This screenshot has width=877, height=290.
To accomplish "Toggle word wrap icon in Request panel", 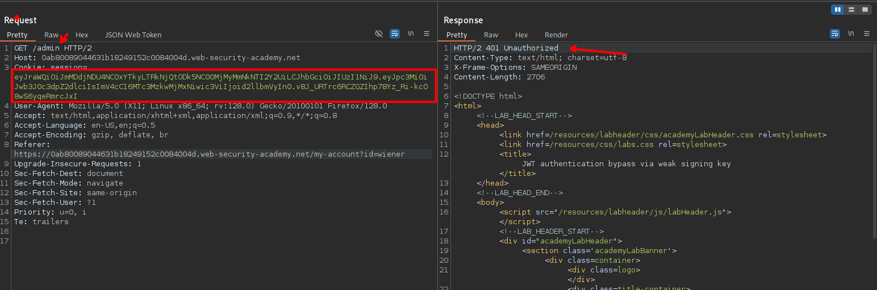I will [395, 34].
